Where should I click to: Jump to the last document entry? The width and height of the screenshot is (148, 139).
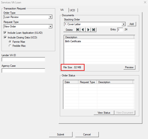pyautogui.click(x=94, y=30)
